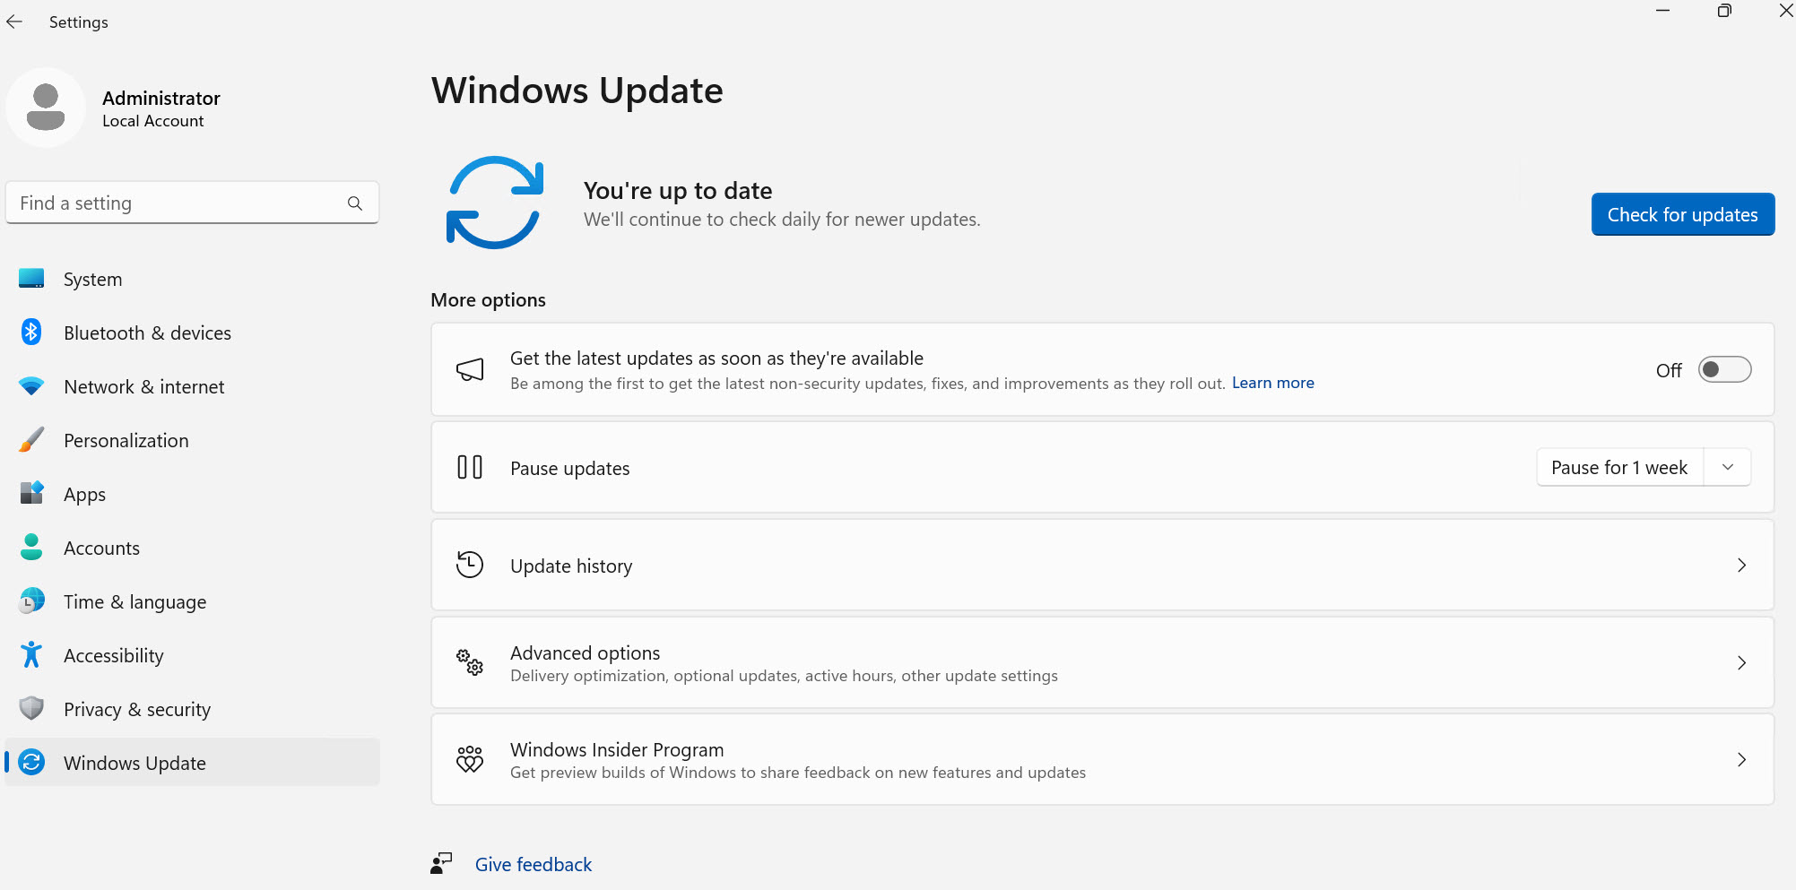Screen dimensions: 1796x890
Task: Expand the Pause updates duration dropdown arrow
Action: pos(1728,467)
